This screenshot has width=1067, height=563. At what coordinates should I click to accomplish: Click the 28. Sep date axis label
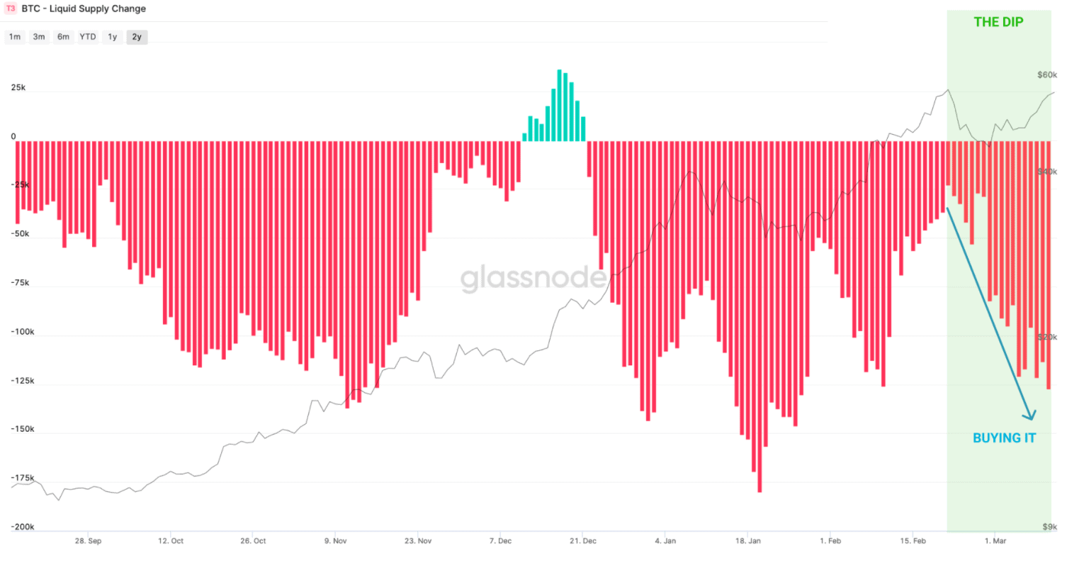[x=88, y=540]
